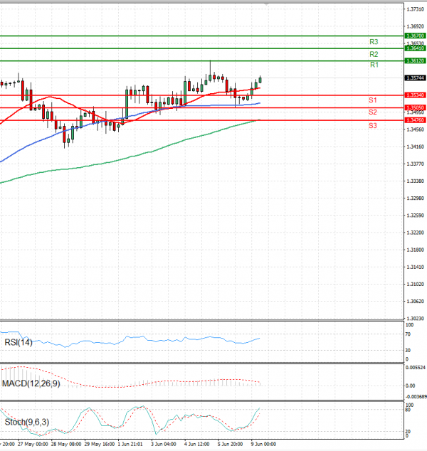Click the 27 May 00:00 time label
Image resolution: width=427 pixels, height=451 pixels.
tap(33, 444)
